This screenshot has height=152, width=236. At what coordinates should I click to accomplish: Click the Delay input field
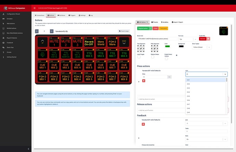point(155,77)
